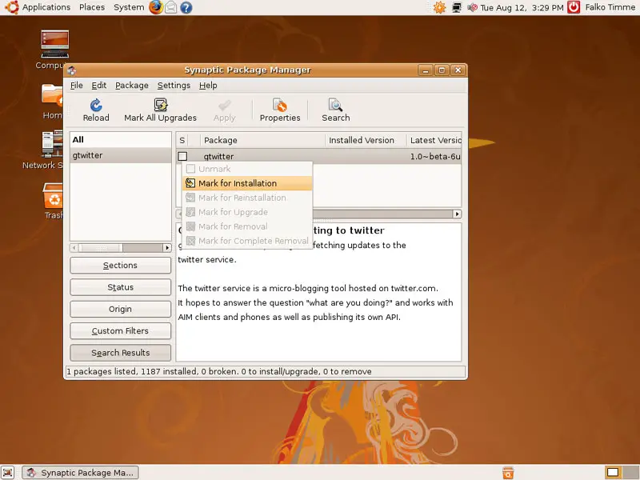This screenshot has height=480, width=640.
Task: Click Mark All Upgrades toolbar icon
Action: point(161,105)
